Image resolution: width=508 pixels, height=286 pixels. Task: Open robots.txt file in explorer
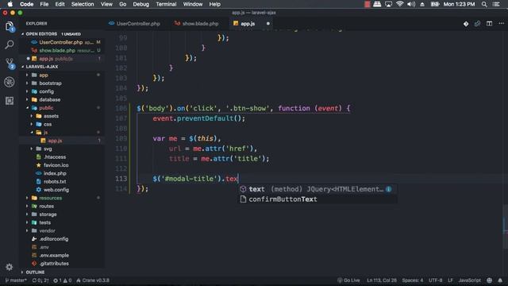55,182
